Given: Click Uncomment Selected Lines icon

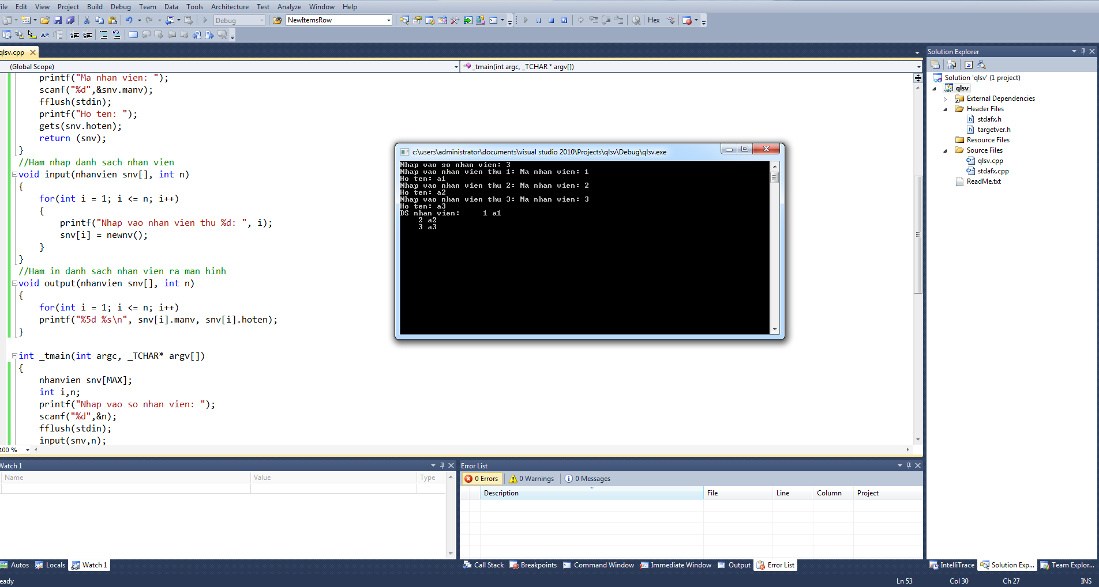Looking at the screenshot, I should tap(117, 35).
